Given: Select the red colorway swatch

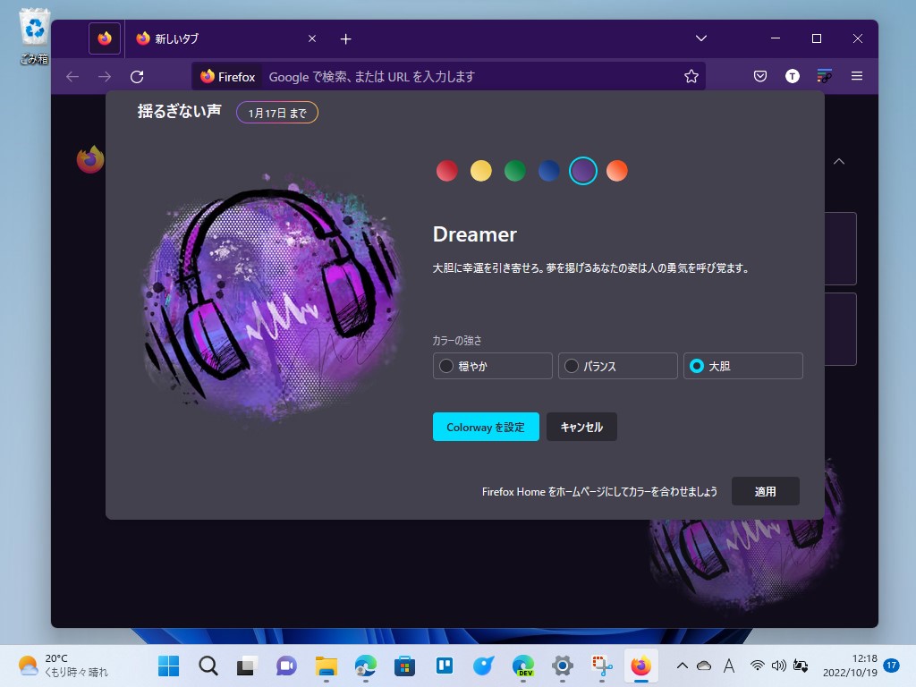Looking at the screenshot, I should click(446, 171).
